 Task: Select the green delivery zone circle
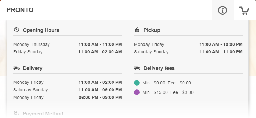pyautogui.click(x=137, y=83)
